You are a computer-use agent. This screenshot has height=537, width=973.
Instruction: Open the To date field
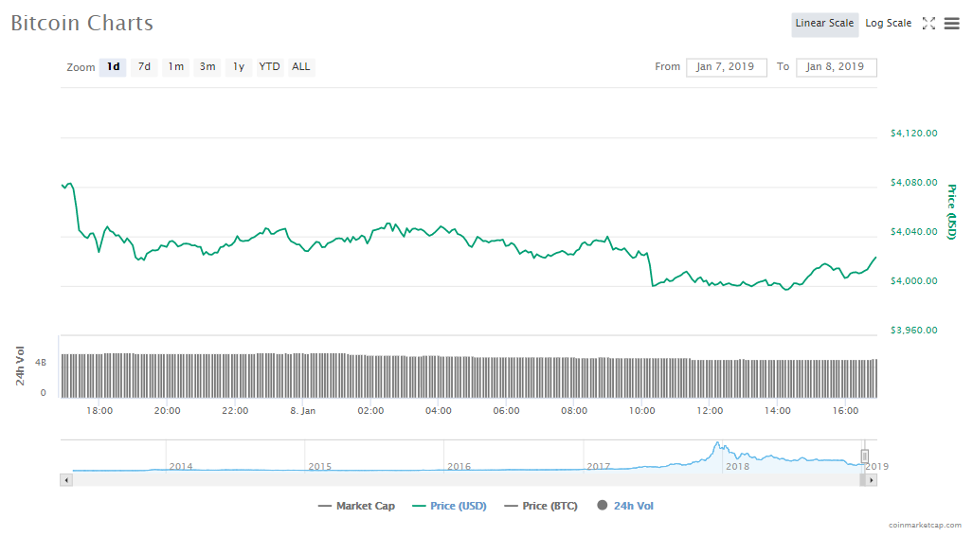coord(836,67)
